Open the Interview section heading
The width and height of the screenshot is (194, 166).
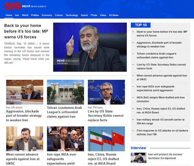pyautogui.click(x=138, y=148)
